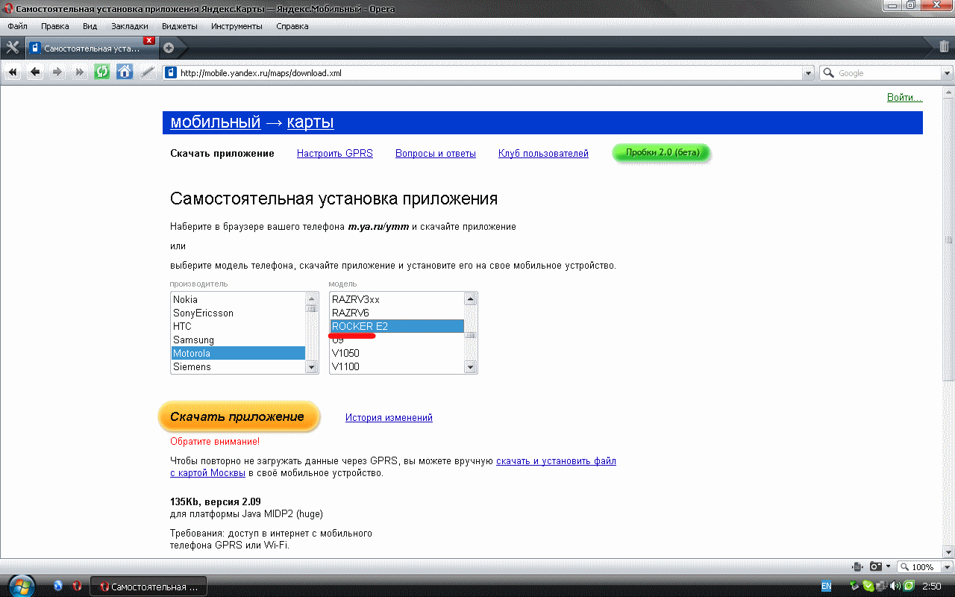The image size is (955, 597).
Task: Open the Справка menu
Action: (x=292, y=26)
